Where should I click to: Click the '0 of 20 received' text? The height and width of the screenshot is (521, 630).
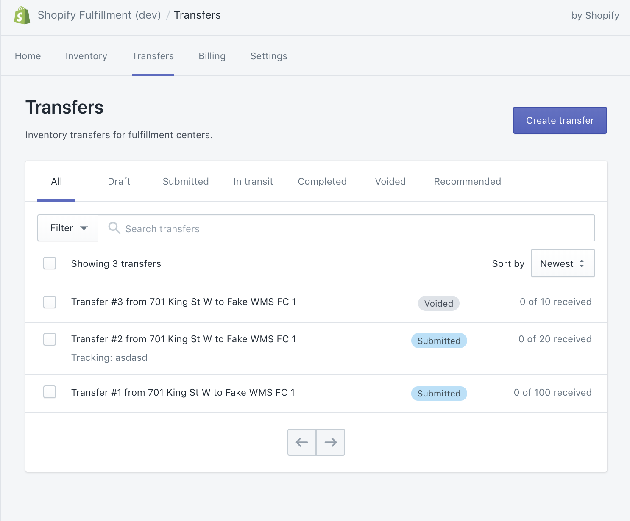point(555,339)
